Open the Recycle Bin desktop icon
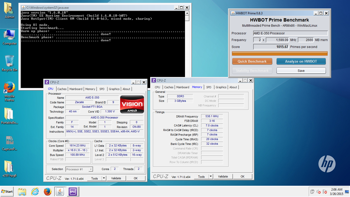The height and width of the screenshot is (197, 350). coord(9,63)
